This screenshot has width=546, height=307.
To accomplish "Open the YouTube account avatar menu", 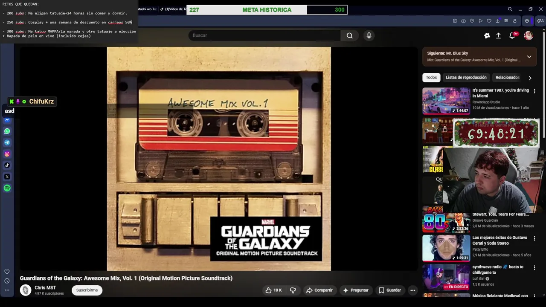I will coord(529,36).
